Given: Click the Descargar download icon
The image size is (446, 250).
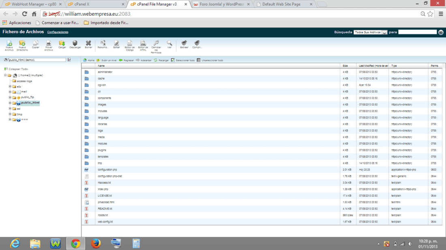Looking at the screenshot, I should click(x=75, y=44).
